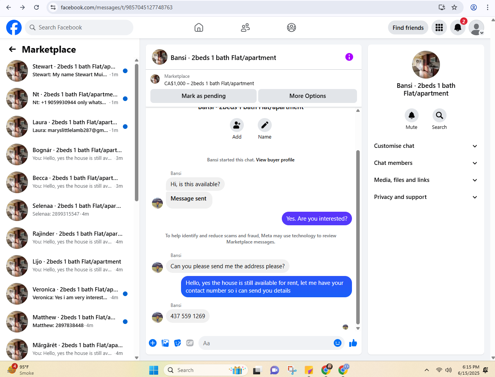The height and width of the screenshot is (377, 495).
Task: Click the chat messages scrollbar
Action: pos(358,237)
